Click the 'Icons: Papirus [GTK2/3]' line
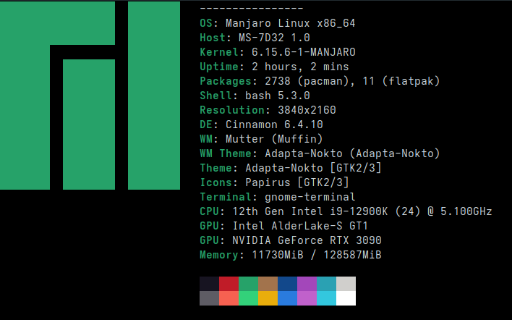The height and width of the screenshot is (320, 512). coord(274,182)
